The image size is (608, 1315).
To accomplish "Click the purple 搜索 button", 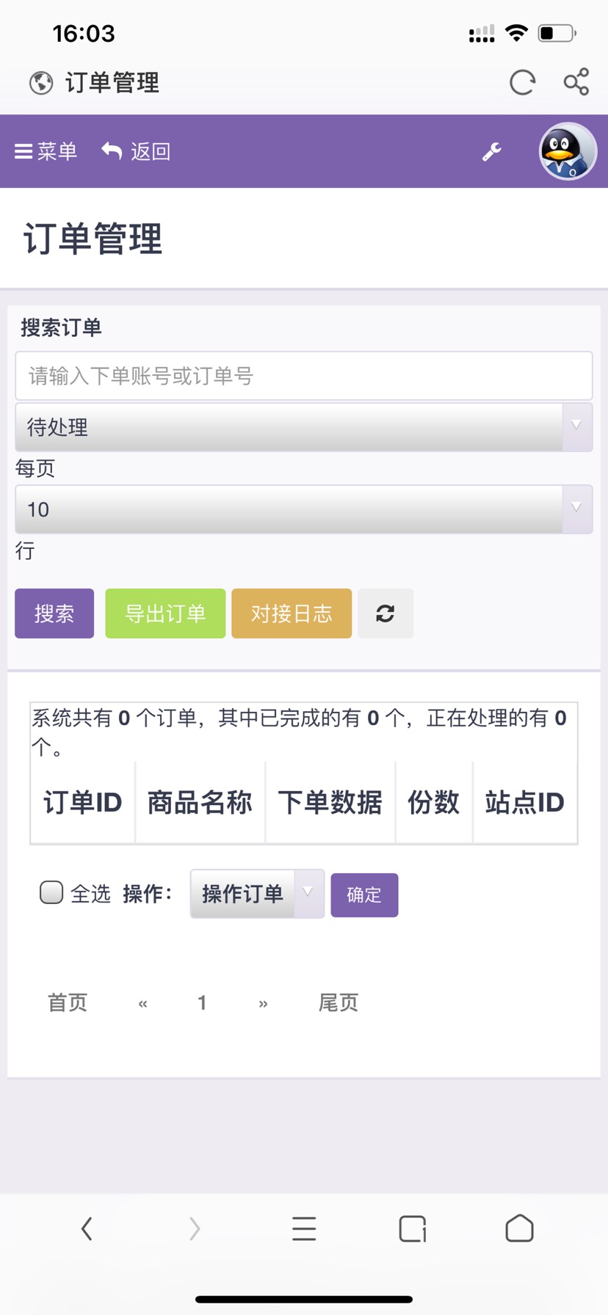I will [x=54, y=613].
